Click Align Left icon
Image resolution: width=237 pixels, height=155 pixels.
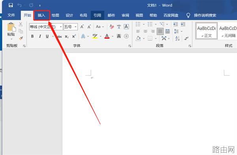point(138,31)
